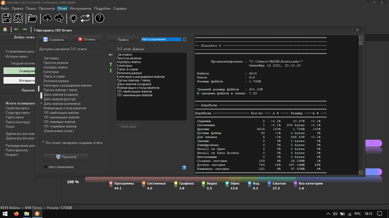Open the Поиск menu

tap(31, 9)
